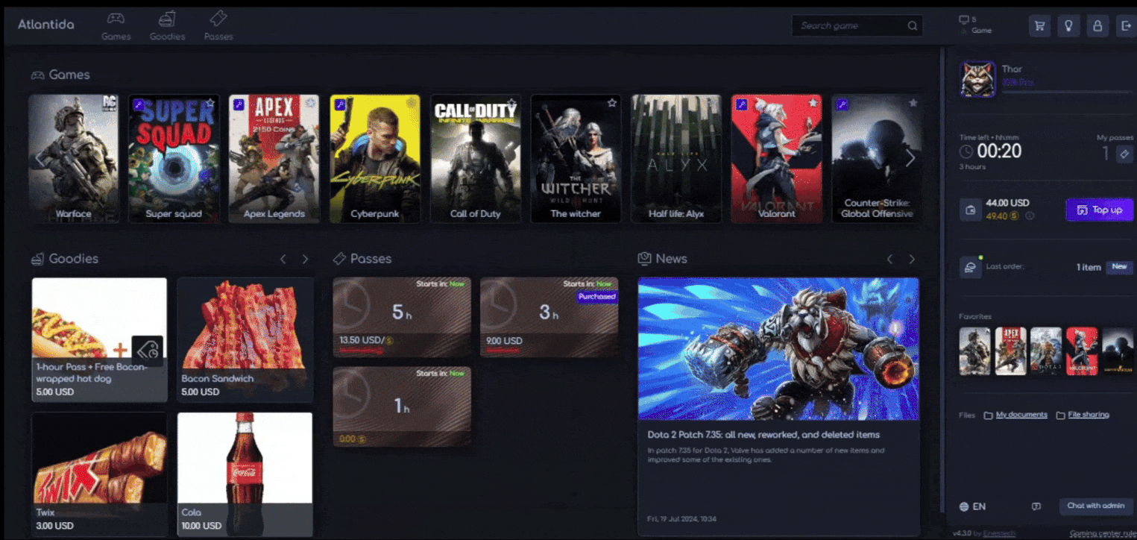Click the lightbulb icon in top bar

pyautogui.click(x=1068, y=26)
